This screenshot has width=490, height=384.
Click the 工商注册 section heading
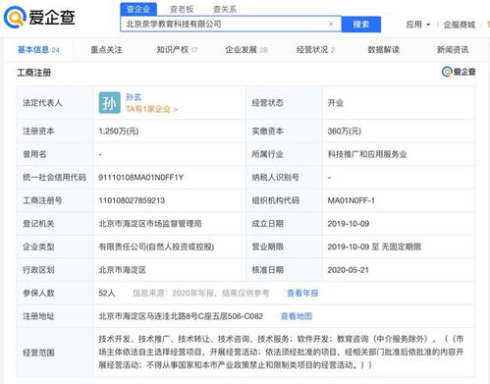(34, 73)
